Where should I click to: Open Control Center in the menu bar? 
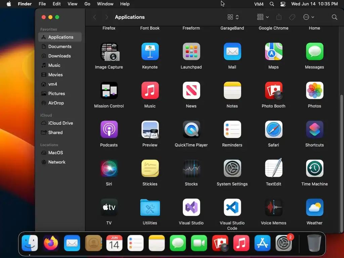pos(283,4)
